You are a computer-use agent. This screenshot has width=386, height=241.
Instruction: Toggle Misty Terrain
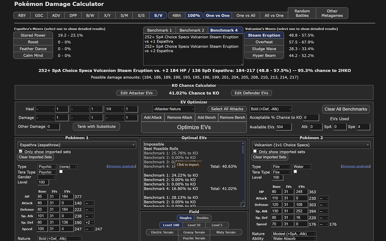pyautogui.click(x=226, y=232)
